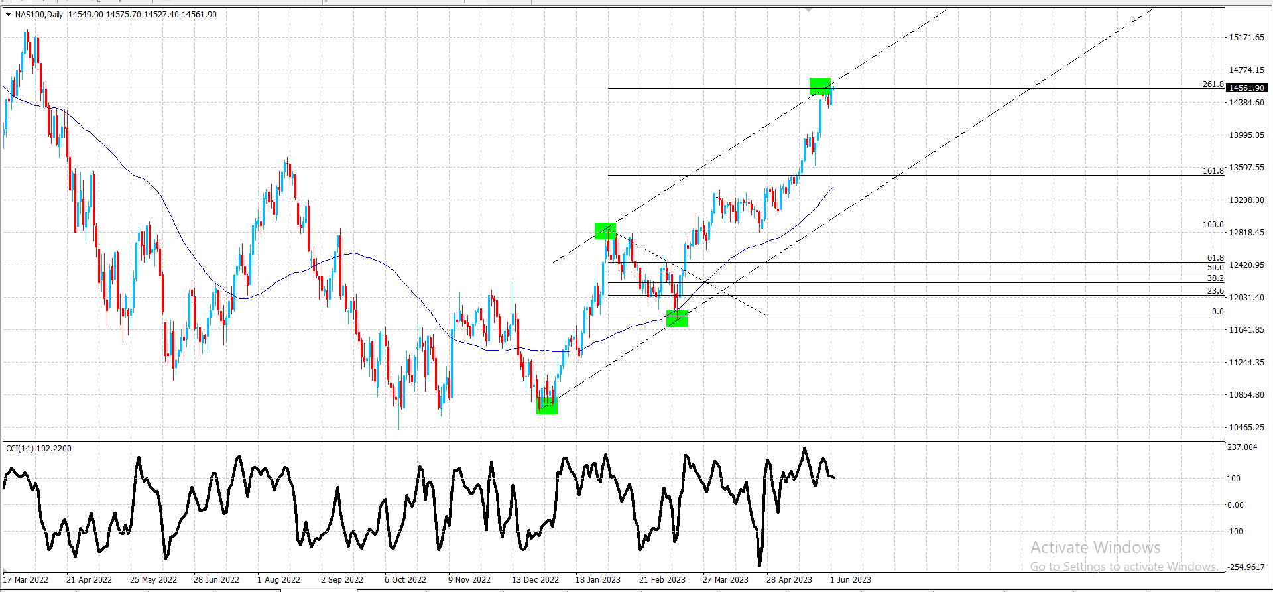This screenshot has width=1273, height=592.
Task: Select the green rectangle at the 261.8 level
Action: [820, 86]
